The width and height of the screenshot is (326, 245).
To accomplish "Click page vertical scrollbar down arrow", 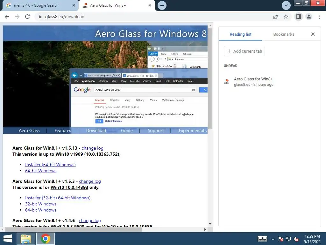I will tap(210, 224).
